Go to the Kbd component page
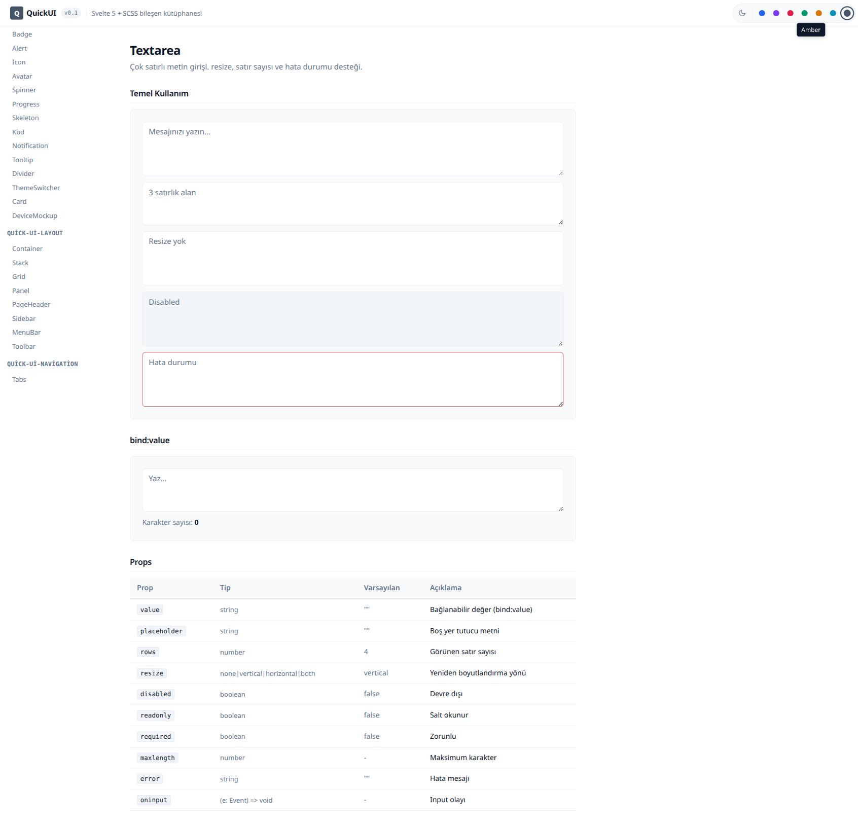 tap(18, 132)
